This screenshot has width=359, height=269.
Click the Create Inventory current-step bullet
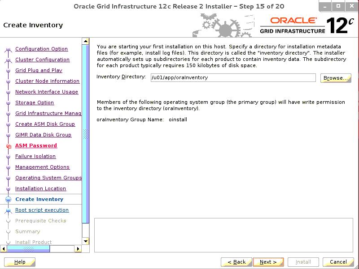tap(8, 199)
